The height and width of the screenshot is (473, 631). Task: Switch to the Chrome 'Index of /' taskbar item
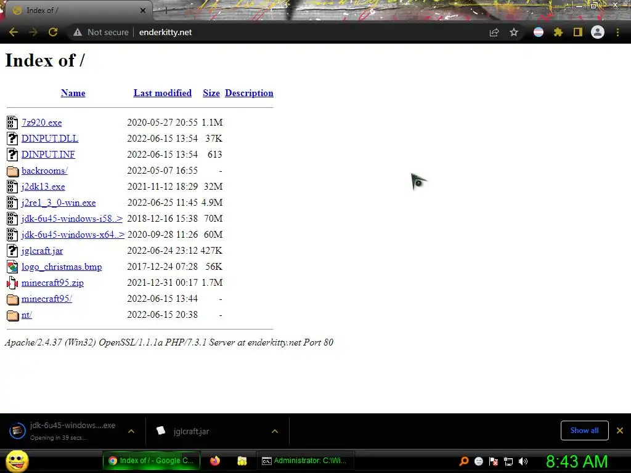(152, 461)
